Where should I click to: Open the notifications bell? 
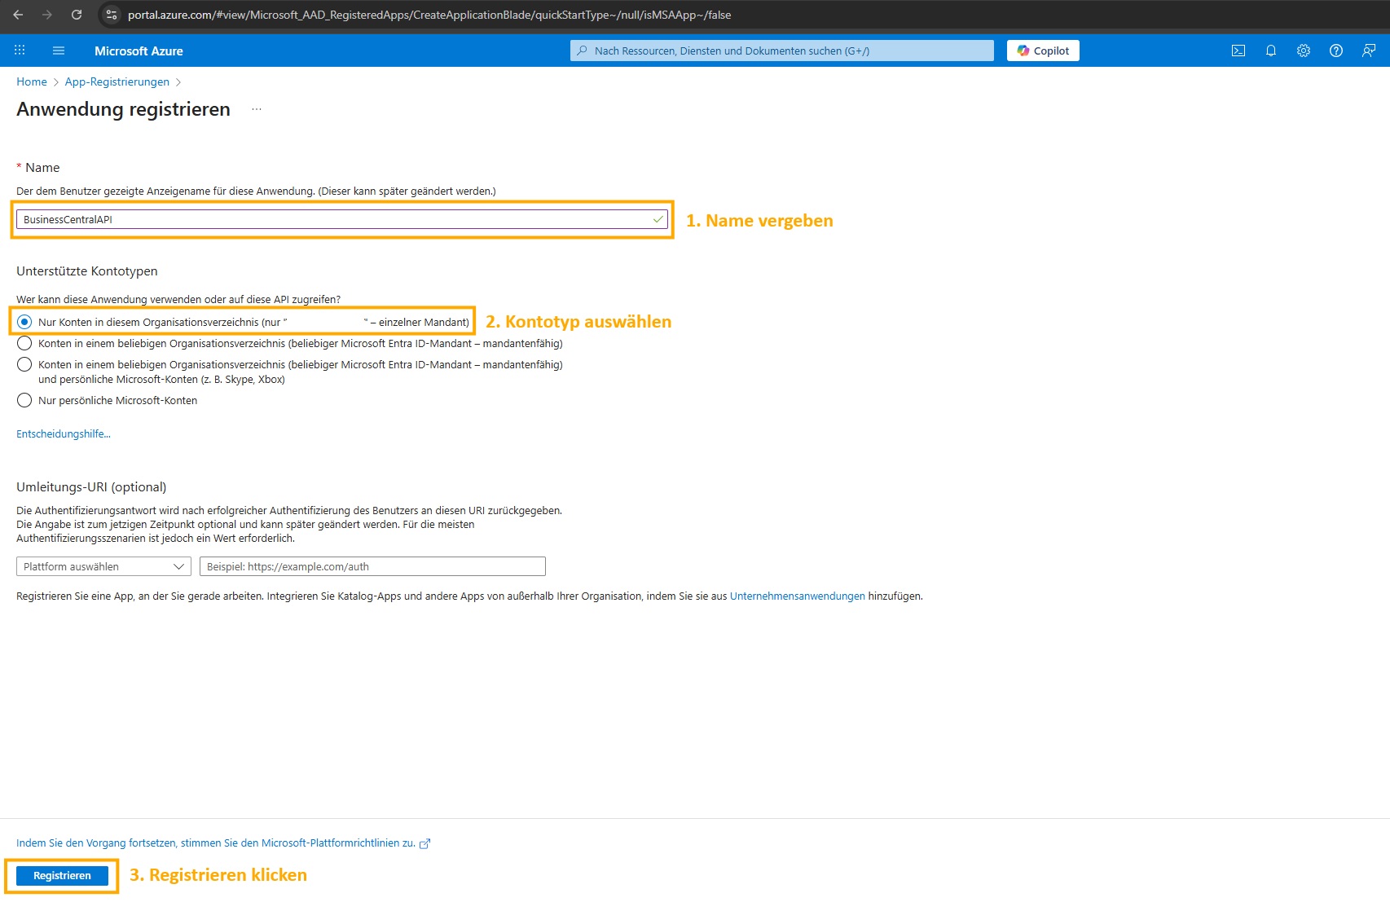click(1271, 51)
